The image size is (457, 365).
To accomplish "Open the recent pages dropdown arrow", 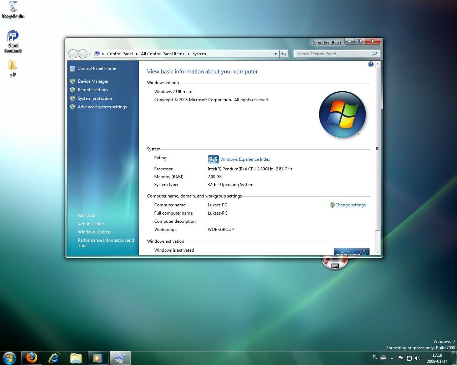I will click(90, 54).
